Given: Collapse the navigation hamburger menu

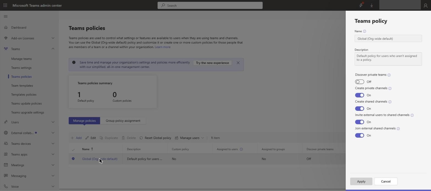Looking at the screenshot, I should coord(5,16).
